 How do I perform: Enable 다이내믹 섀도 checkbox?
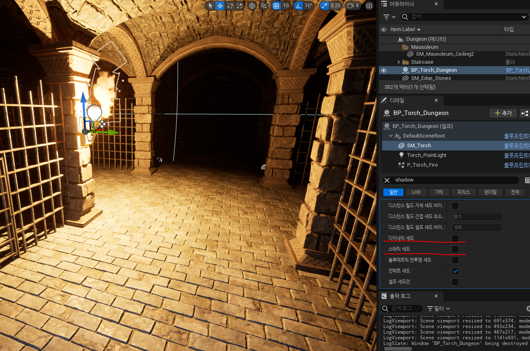[455, 238]
